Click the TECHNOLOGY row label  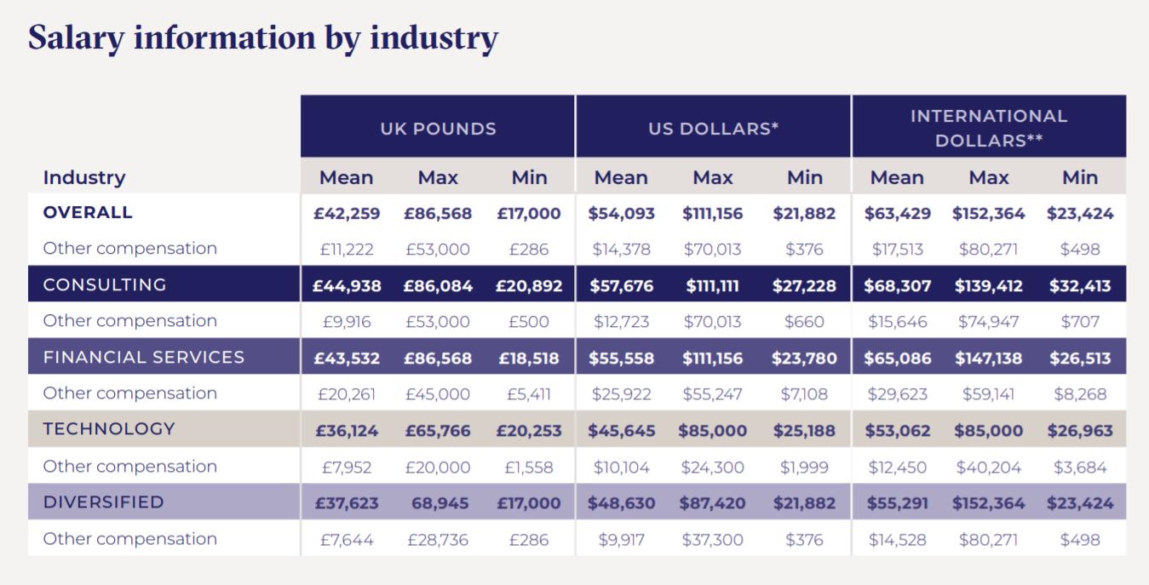[x=109, y=428]
